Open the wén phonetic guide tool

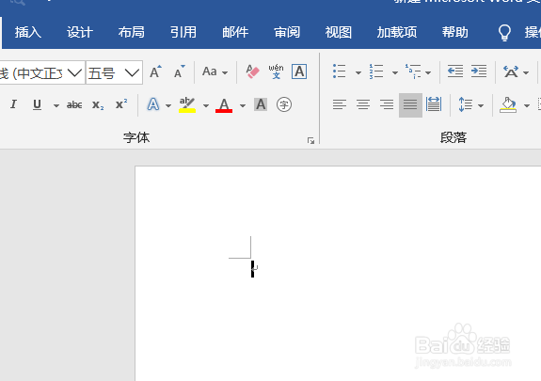click(x=276, y=71)
